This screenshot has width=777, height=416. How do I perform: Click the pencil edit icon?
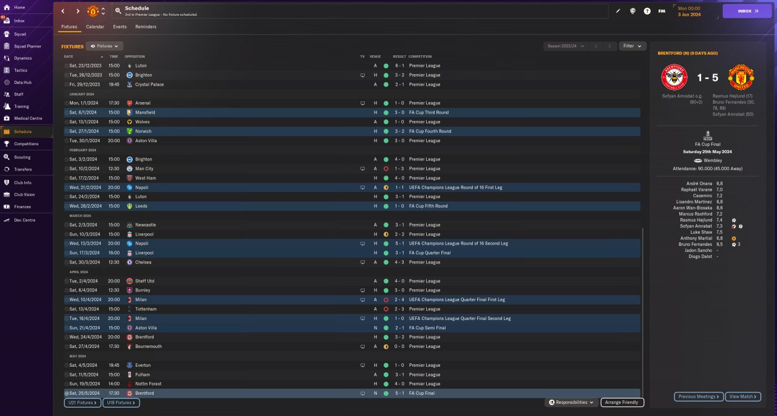pos(618,11)
